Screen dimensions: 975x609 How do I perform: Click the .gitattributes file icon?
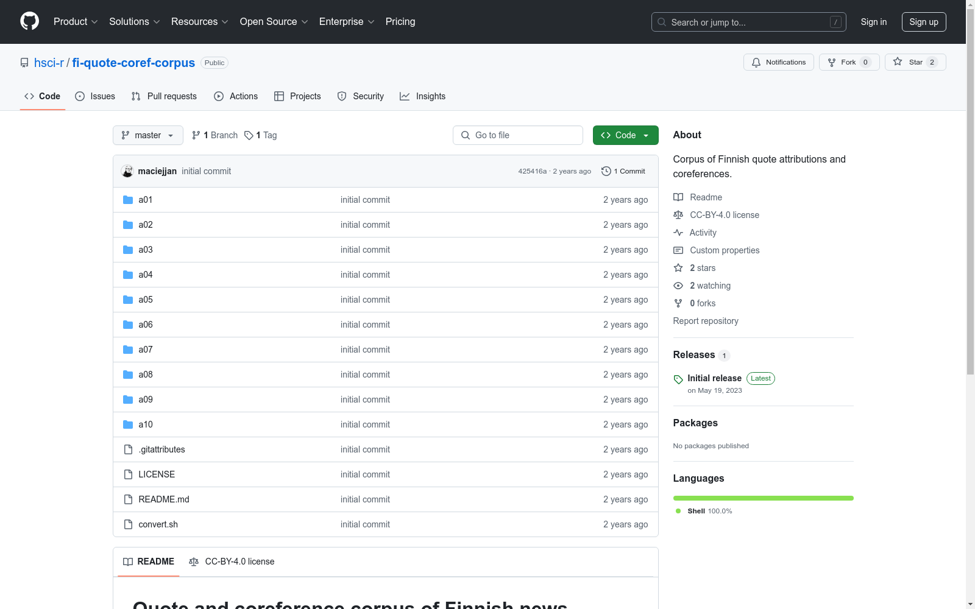[x=128, y=449]
